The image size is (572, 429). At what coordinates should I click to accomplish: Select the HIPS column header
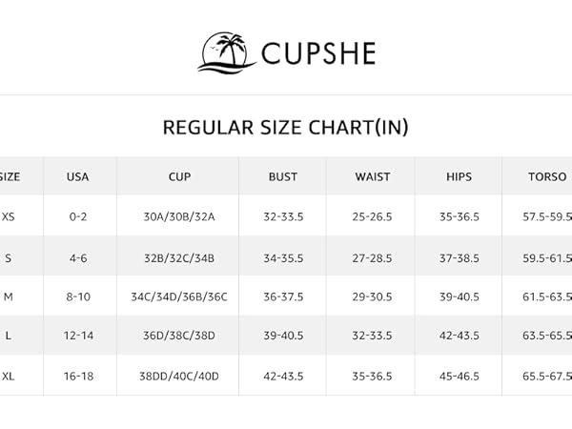pyautogui.click(x=459, y=177)
